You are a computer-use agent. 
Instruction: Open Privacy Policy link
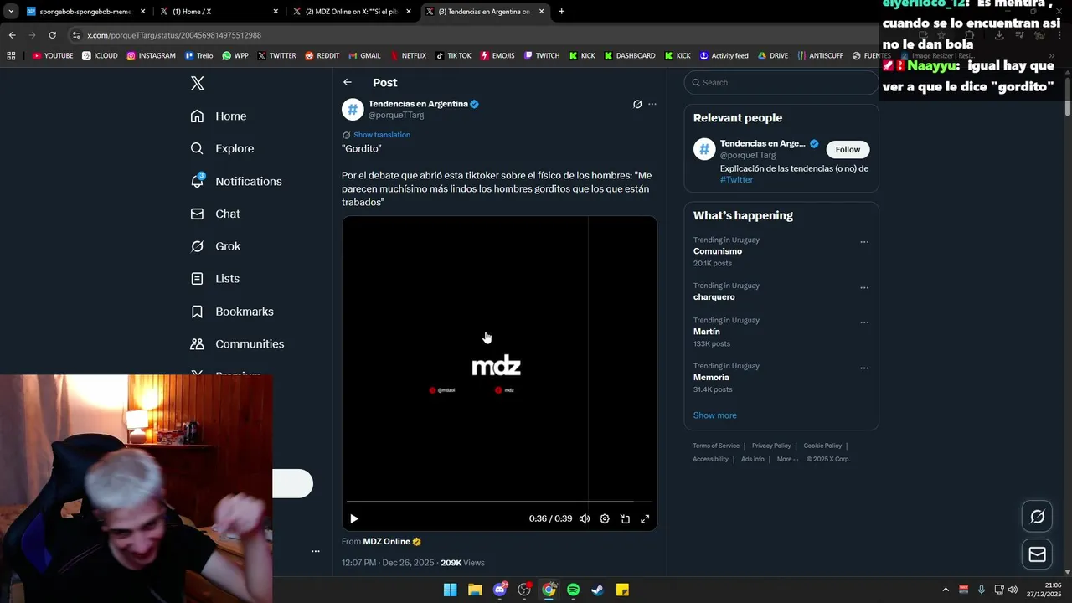pos(771,446)
